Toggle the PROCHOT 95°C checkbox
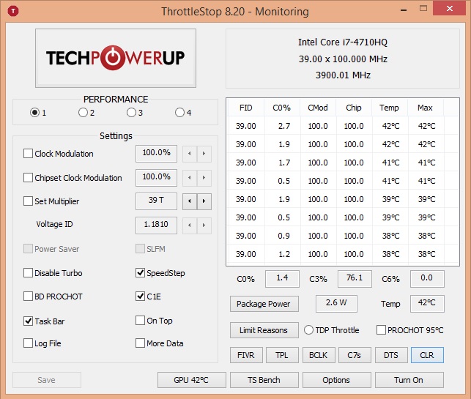Image resolution: width=471 pixels, height=399 pixels. point(381,330)
